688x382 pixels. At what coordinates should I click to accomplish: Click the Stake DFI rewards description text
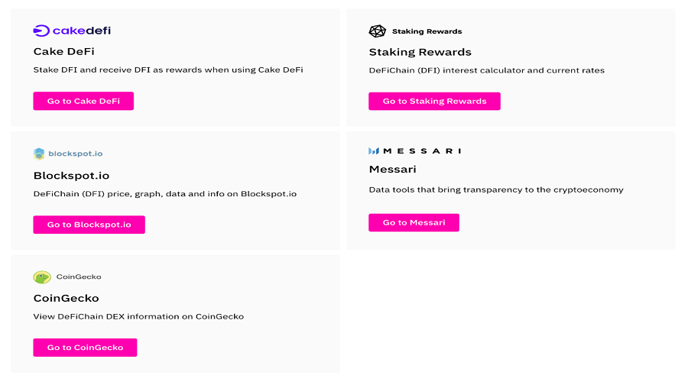(x=168, y=70)
